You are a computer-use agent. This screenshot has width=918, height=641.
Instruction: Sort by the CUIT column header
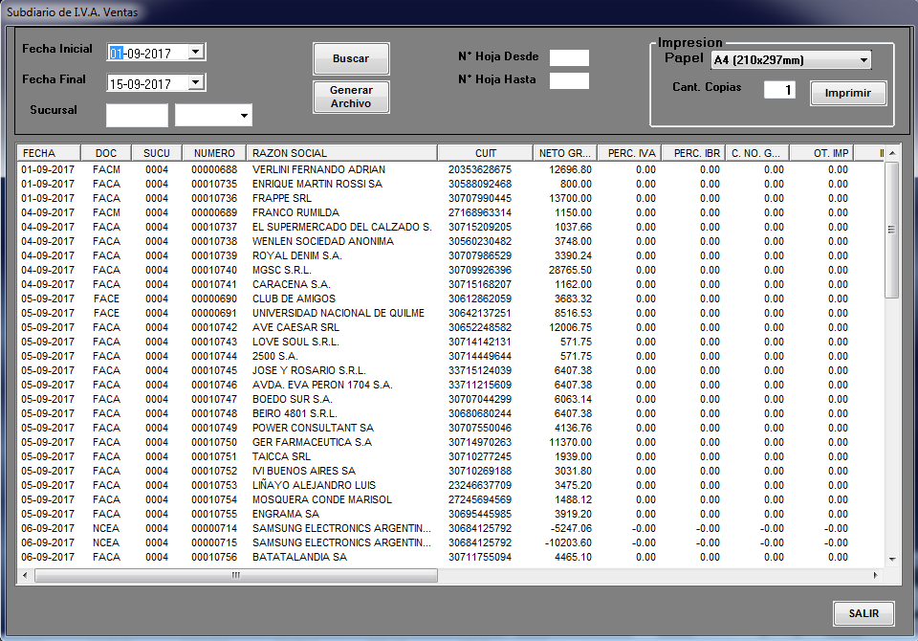click(x=486, y=153)
